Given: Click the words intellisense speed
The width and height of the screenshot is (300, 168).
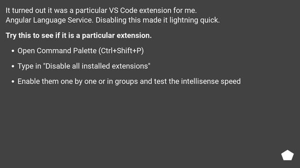Looking at the screenshot, I should tap(211, 82).
